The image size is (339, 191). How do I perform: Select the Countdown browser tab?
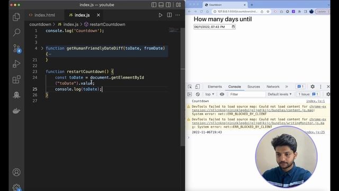click(225, 5)
